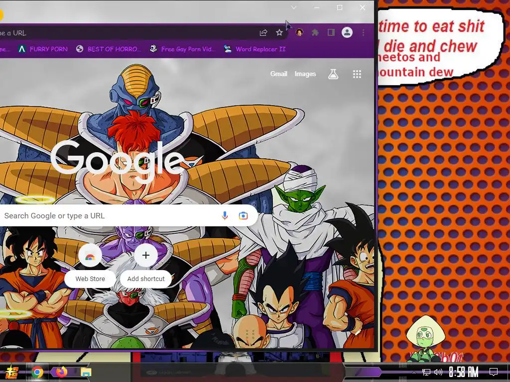Viewport: 510px width, 382px height.
Task: Bookmark this tab with the star icon
Action: [279, 32]
